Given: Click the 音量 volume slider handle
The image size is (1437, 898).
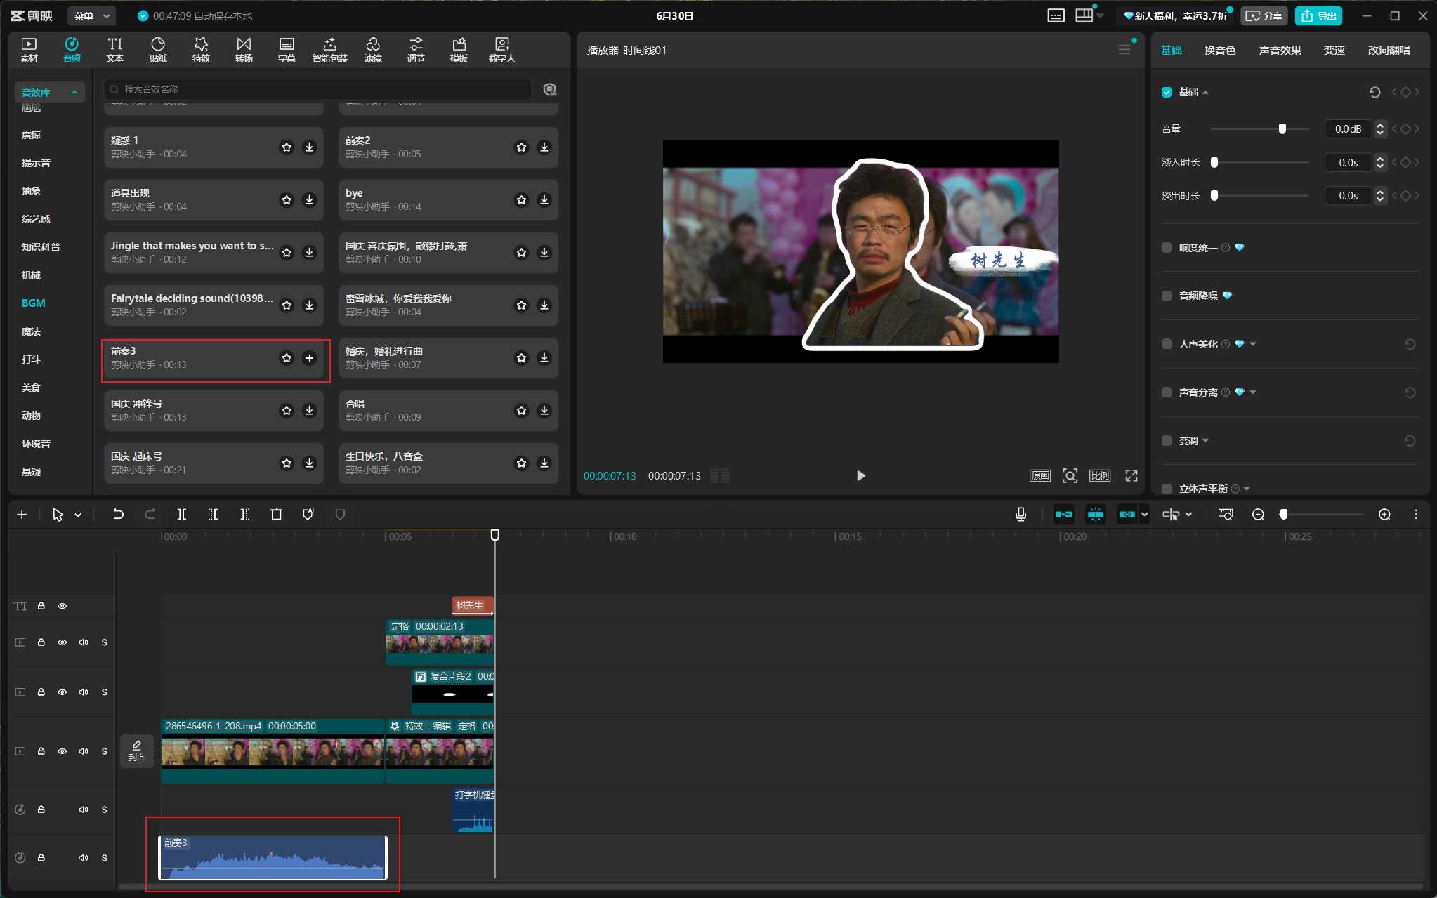Looking at the screenshot, I should 1282,129.
